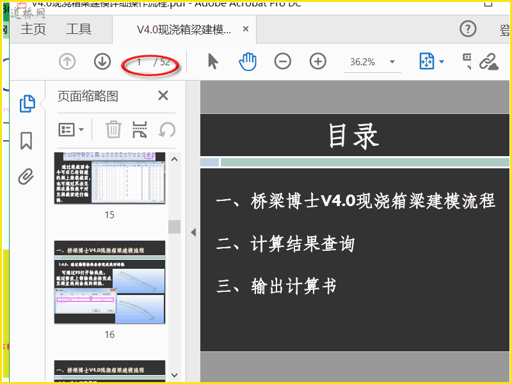Collapse the navigation pane with left arrow

point(193,232)
